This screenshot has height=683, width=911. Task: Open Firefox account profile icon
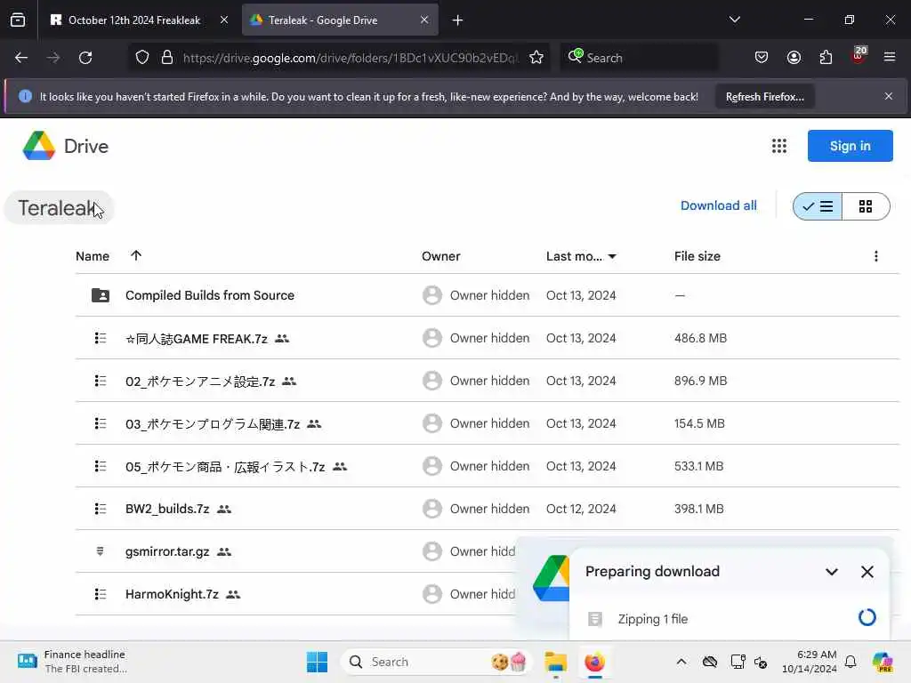794,58
